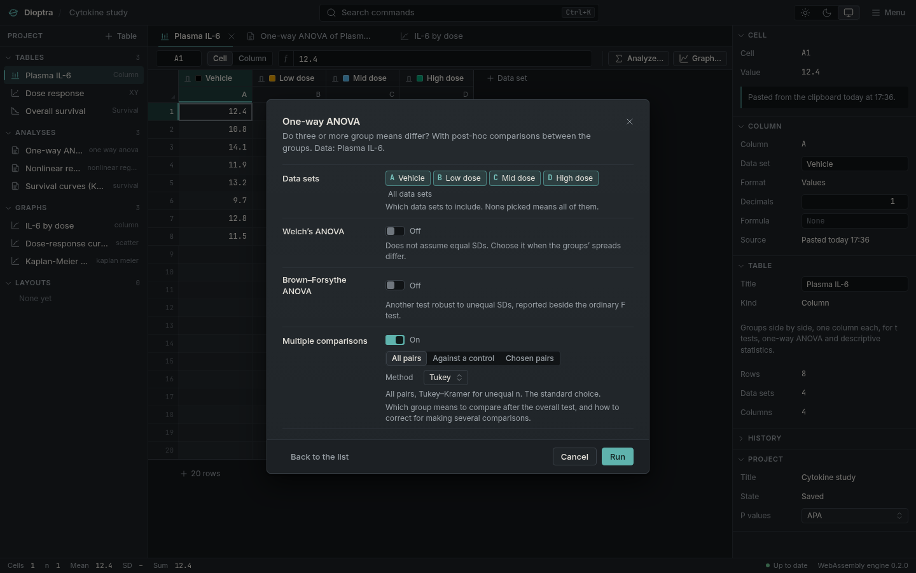Go back to the list of analyses
Image resolution: width=916 pixels, height=573 pixels.
[x=319, y=456]
